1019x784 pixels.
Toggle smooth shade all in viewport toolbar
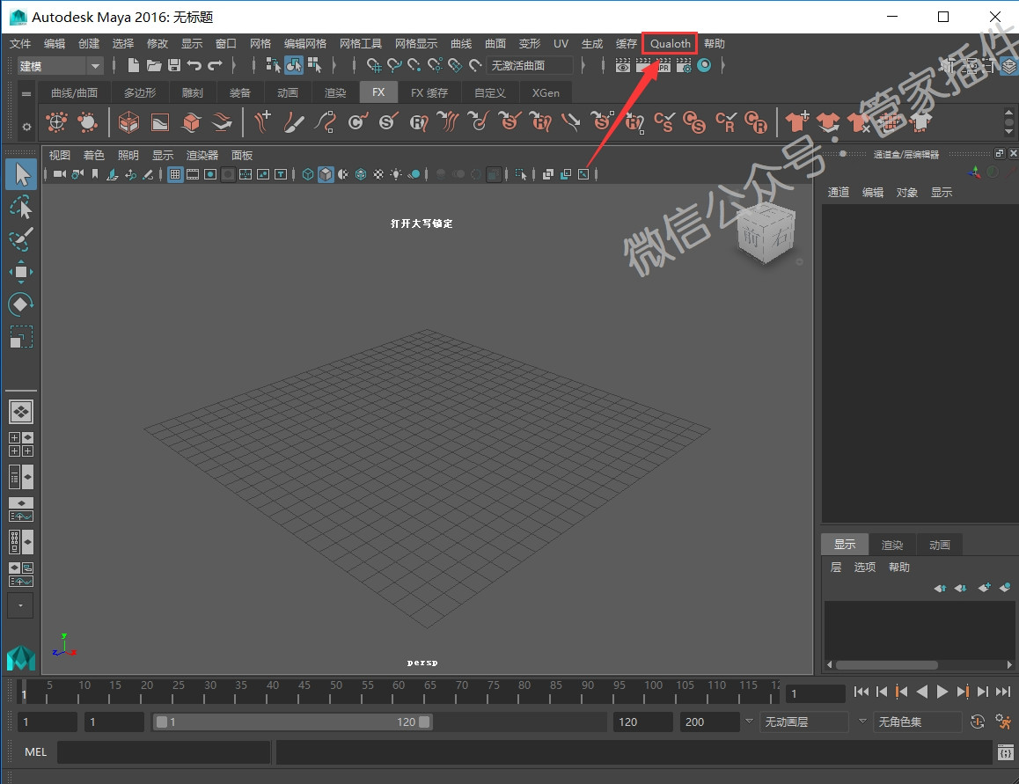(x=326, y=174)
